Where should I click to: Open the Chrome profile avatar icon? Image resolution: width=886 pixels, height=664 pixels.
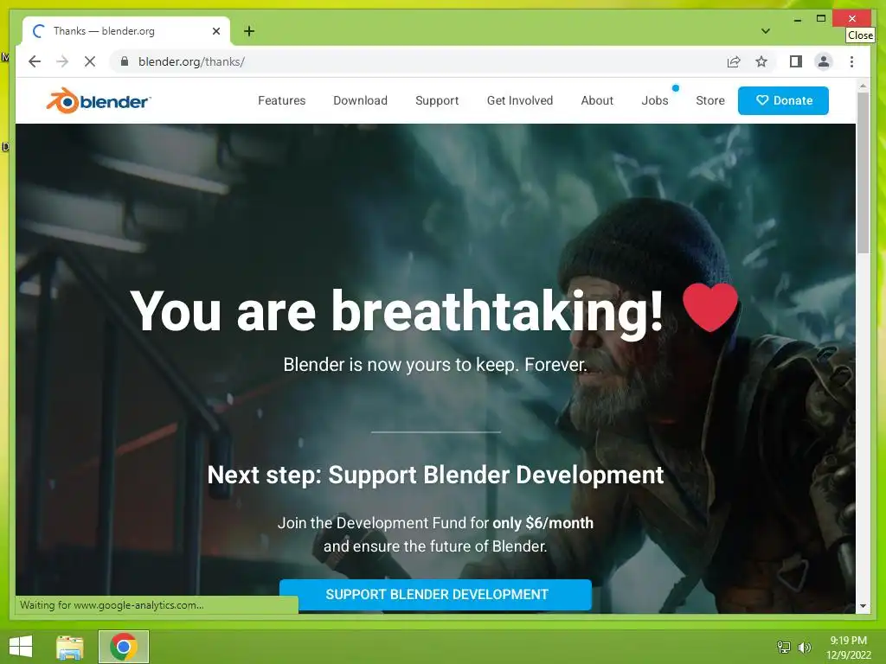(x=824, y=61)
